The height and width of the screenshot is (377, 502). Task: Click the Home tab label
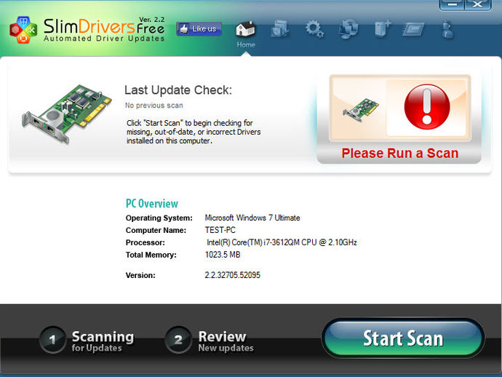(x=246, y=44)
